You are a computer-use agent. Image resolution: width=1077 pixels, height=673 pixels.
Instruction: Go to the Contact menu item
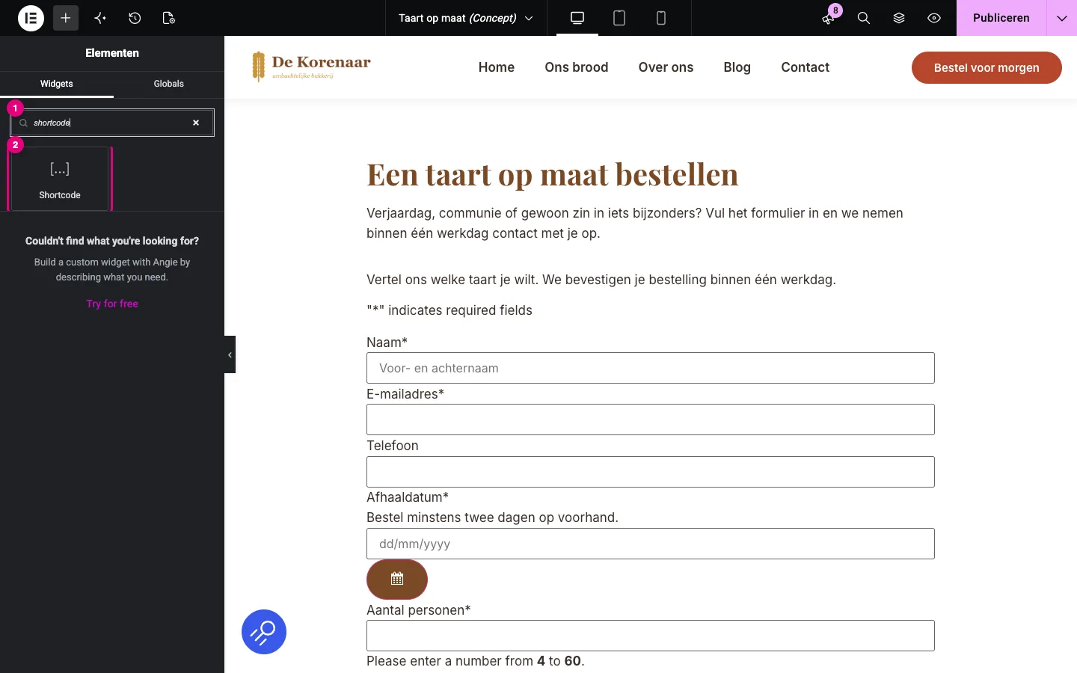[806, 67]
